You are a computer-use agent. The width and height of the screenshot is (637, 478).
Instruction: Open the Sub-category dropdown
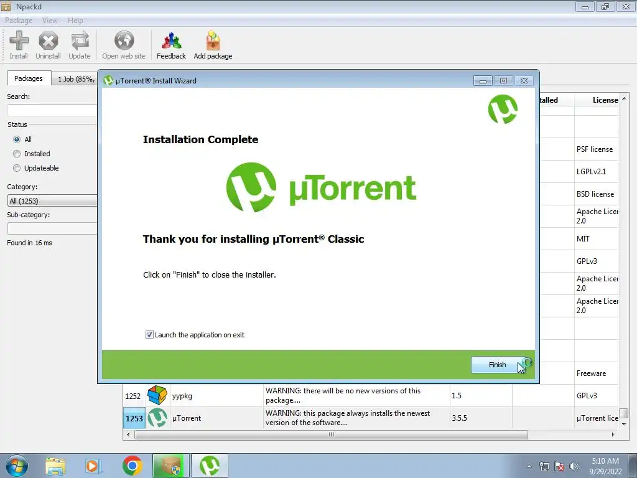coord(52,228)
